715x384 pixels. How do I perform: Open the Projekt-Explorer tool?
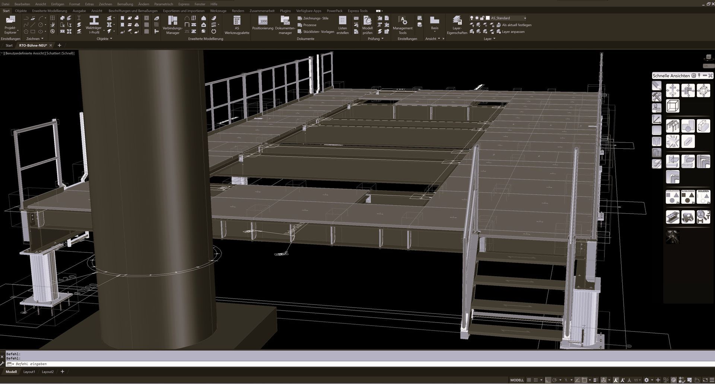10,25
